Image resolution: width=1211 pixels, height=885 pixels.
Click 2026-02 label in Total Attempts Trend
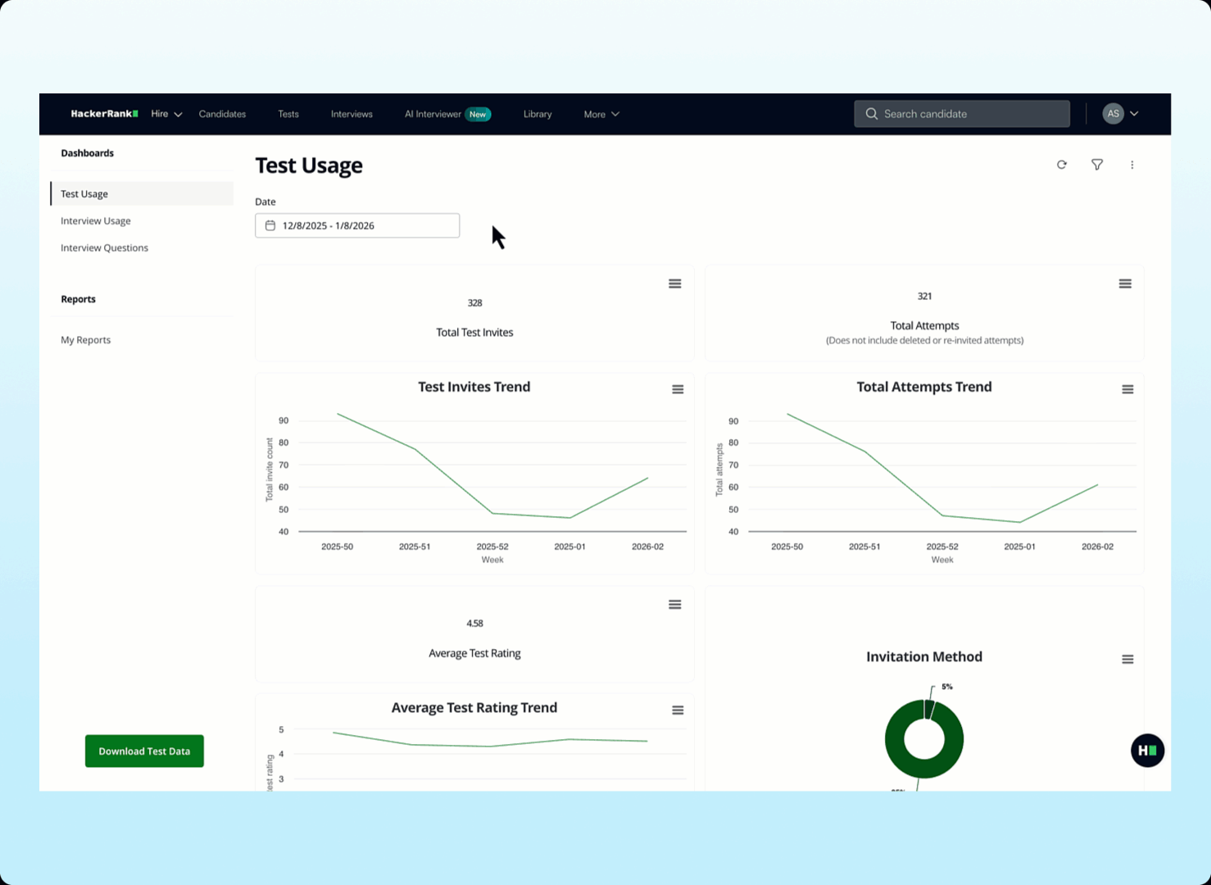coord(1097,547)
